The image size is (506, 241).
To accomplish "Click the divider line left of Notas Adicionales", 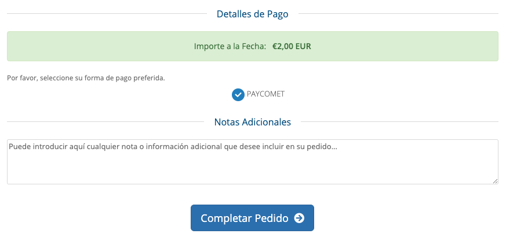I will pyautogui.click(x=105, y=121).
